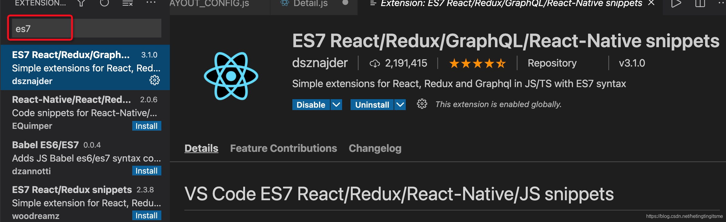Open extensions panel more actions menu
726x222 pixels.
pos(151,2)
